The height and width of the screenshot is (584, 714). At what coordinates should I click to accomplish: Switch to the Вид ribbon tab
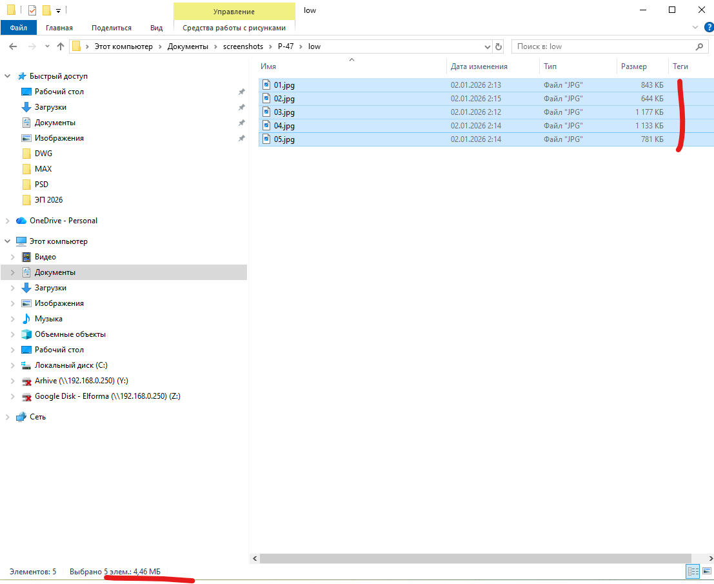tap(156, 28)
